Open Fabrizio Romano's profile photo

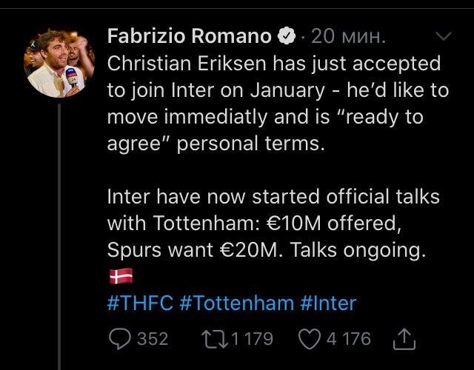(x=59, y=63)
